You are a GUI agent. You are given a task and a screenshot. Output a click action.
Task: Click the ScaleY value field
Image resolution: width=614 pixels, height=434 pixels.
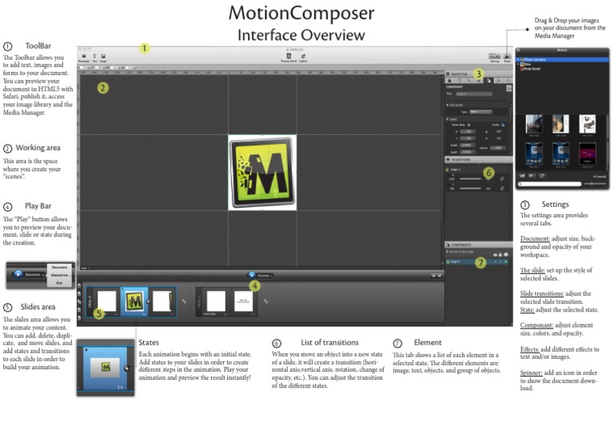pyautogui.click(x=468, y=152)
